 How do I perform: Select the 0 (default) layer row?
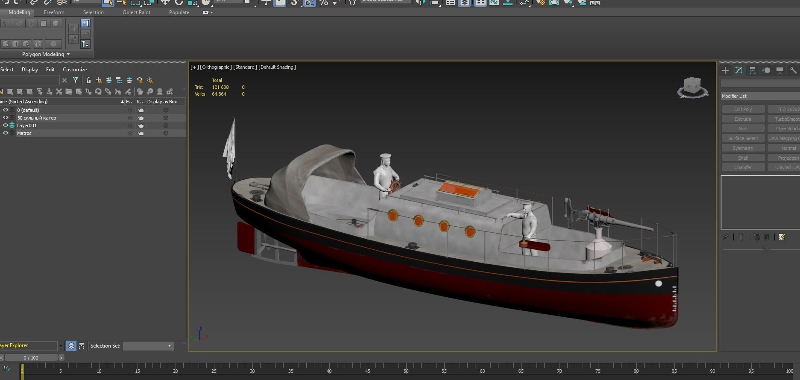pos(28,110)
